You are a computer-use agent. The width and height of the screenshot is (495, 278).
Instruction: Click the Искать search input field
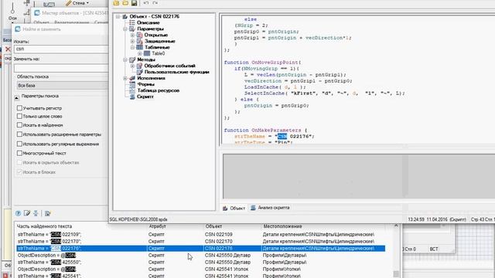click(61, 49)
